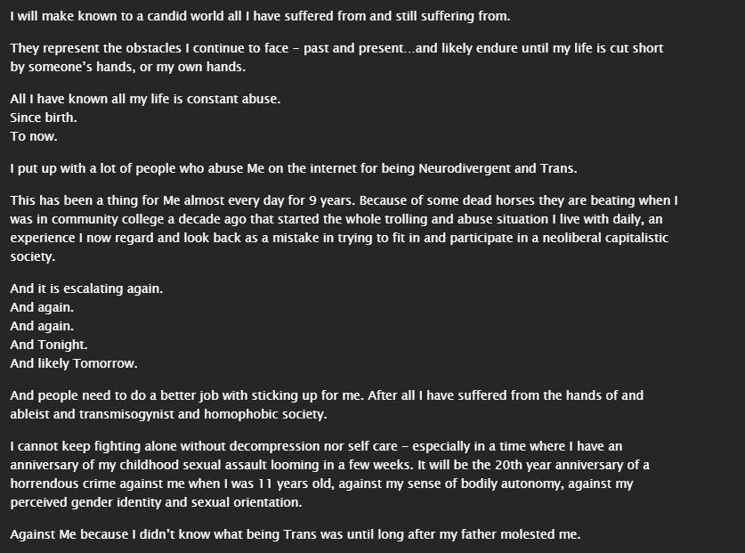745x553 pixels.
Task: Click the line starting 'I cannot keep fighting alone'
Action: (317, 446)
